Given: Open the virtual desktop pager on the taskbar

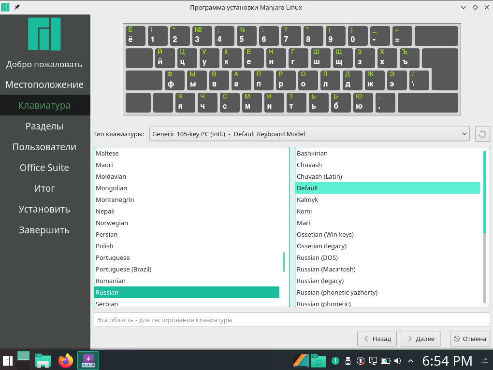Looking at the screenshot, I should click(23, 360).
